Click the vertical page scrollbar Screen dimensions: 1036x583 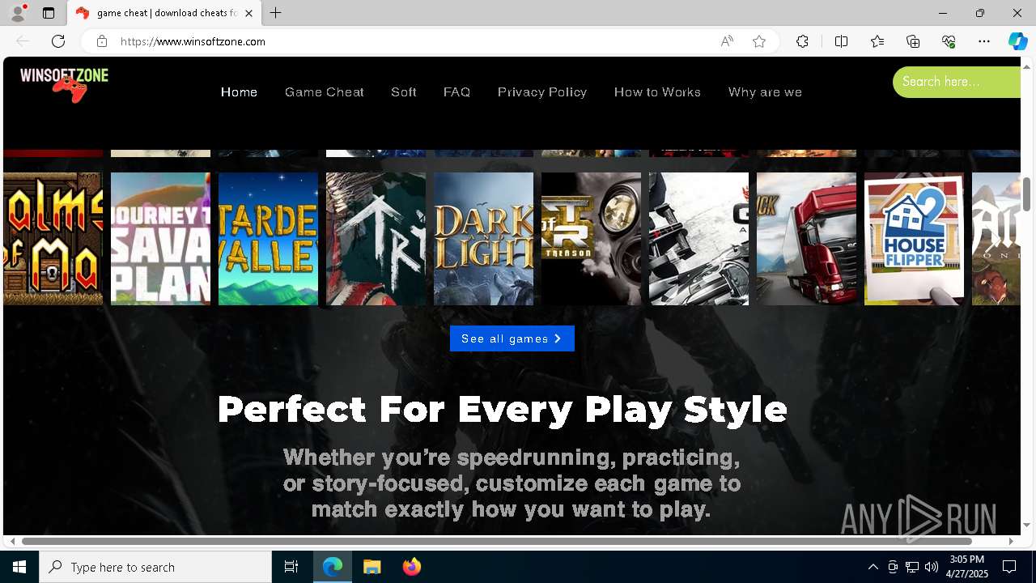[x=1027, y=194]
